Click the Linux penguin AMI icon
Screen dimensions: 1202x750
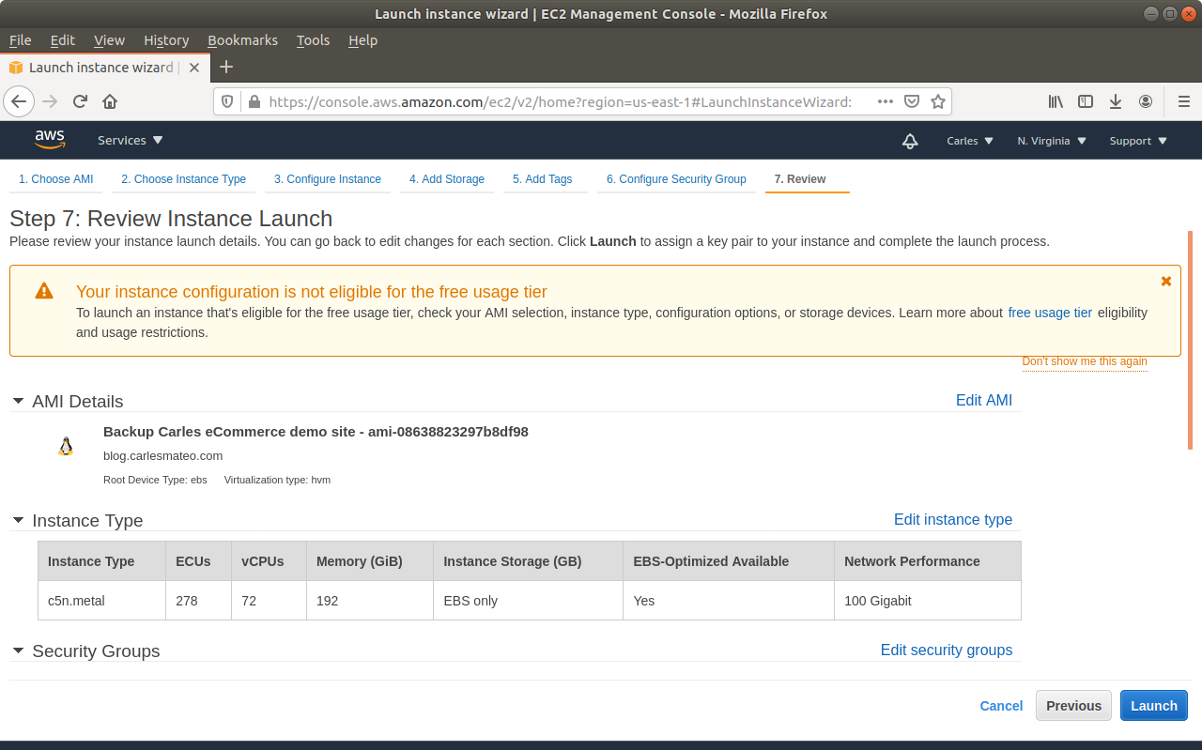(66, 447)
